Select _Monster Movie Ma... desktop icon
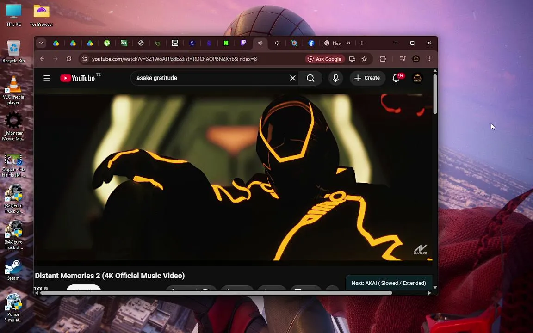The height and width of the screenshot is (333, 533). (13, 127)
